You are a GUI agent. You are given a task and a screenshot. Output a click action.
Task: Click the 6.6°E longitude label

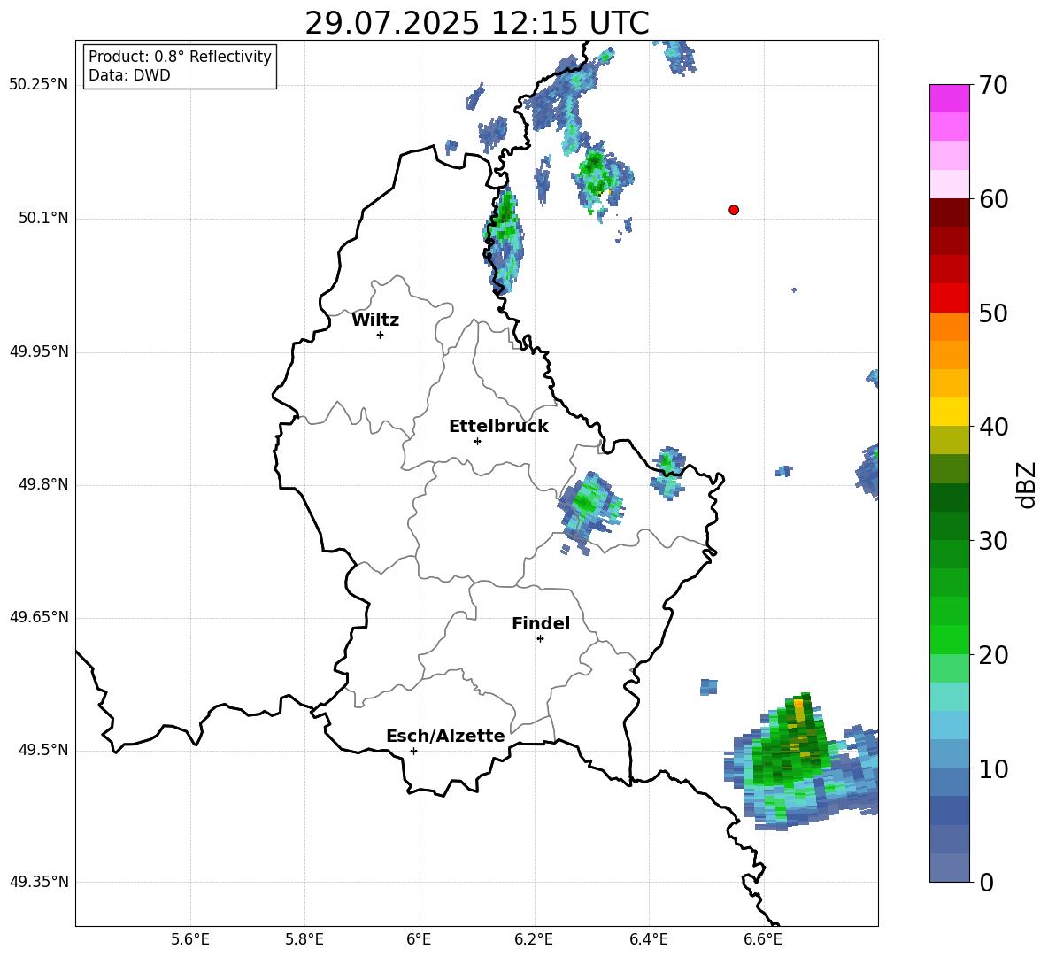click(x=763, y=939)
